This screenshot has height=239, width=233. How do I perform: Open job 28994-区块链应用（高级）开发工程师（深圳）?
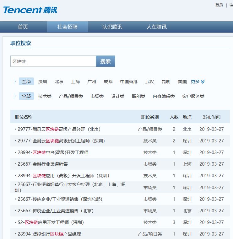click(63, 176)
